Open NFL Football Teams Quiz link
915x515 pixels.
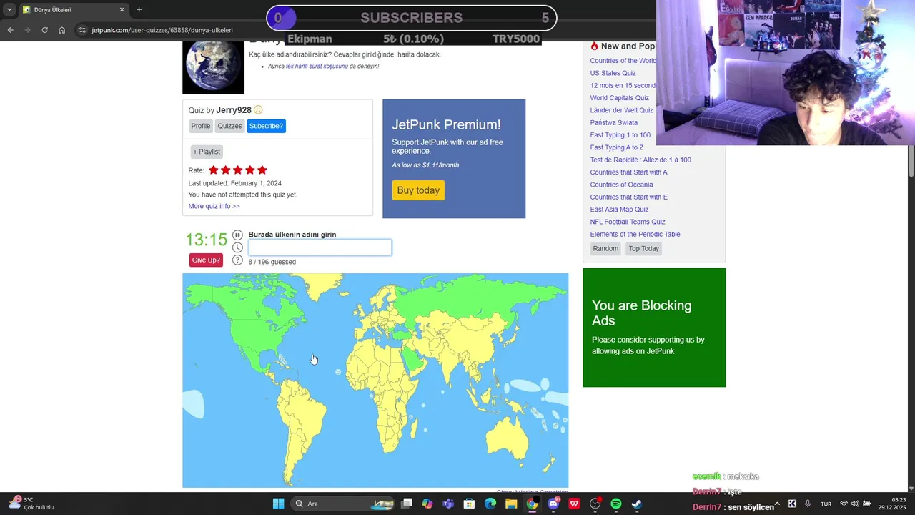[627, 222]
